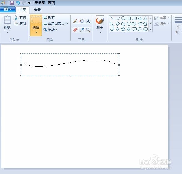Select the Eraser tool
The height and width of the screenshot is (174, 182).
[x=75, y=30]
